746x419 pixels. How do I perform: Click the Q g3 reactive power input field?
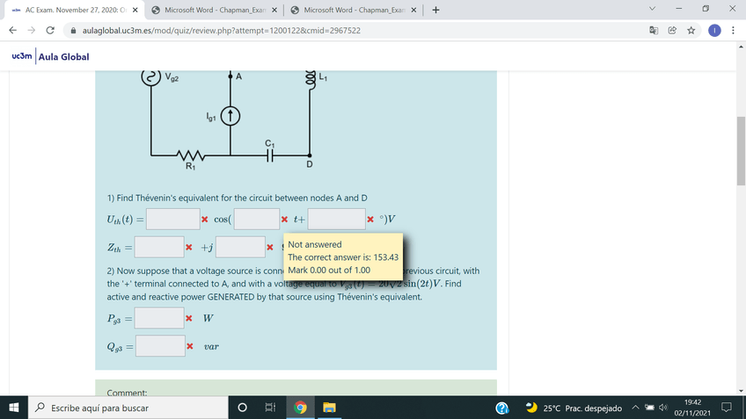[x=159, y=346]
